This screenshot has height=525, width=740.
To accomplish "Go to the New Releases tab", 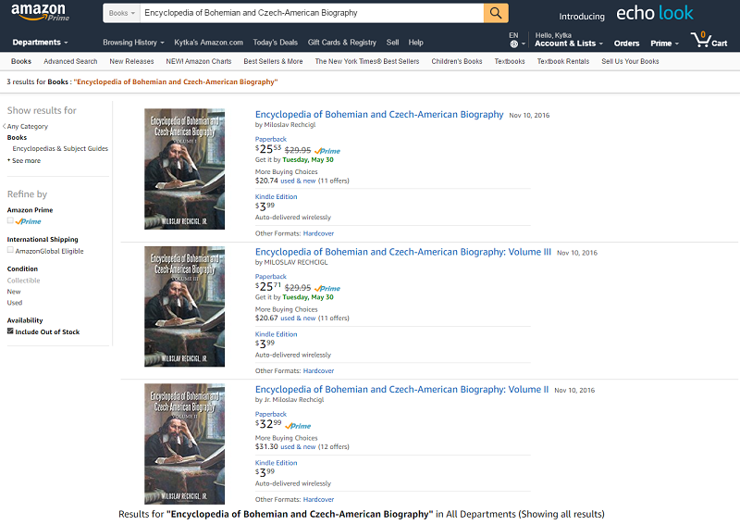I will pyautogui.click(x=131, y=61).
